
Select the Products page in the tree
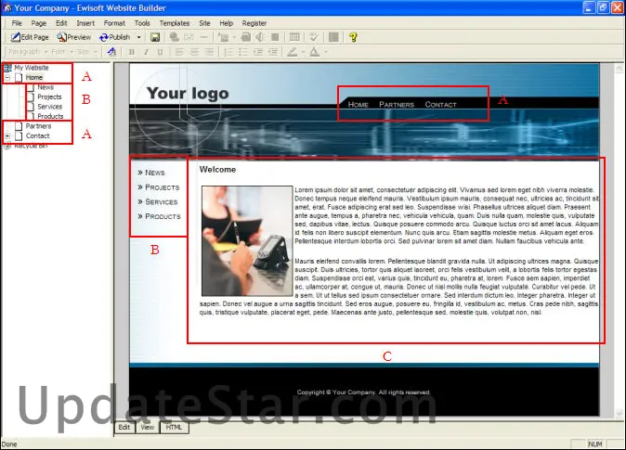[50, 116]
